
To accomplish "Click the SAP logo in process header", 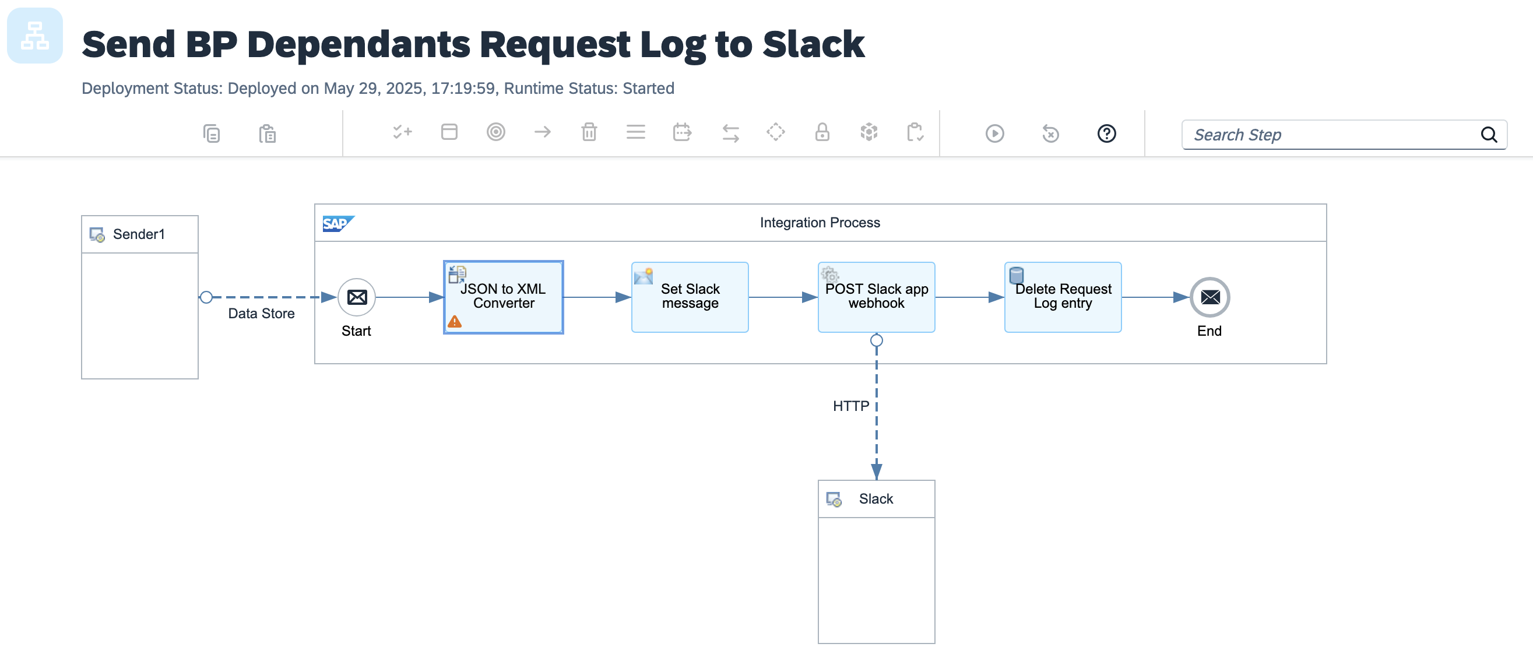I will pyautogui.click(x=338, y=224).
